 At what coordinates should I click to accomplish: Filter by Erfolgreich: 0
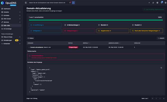45,31
